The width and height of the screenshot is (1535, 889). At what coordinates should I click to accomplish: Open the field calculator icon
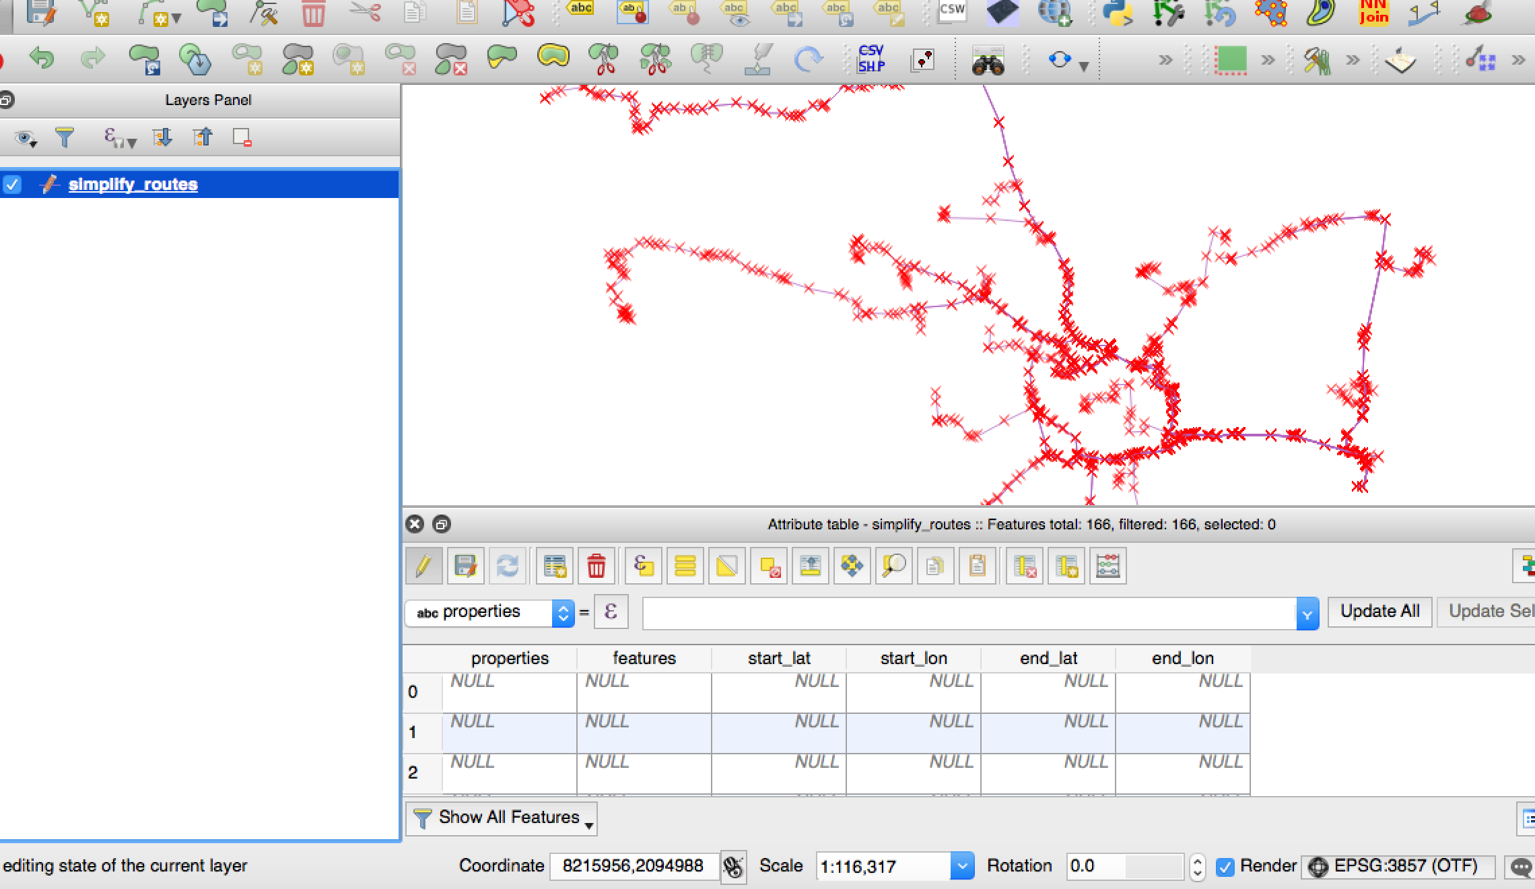coord(1107,566)
